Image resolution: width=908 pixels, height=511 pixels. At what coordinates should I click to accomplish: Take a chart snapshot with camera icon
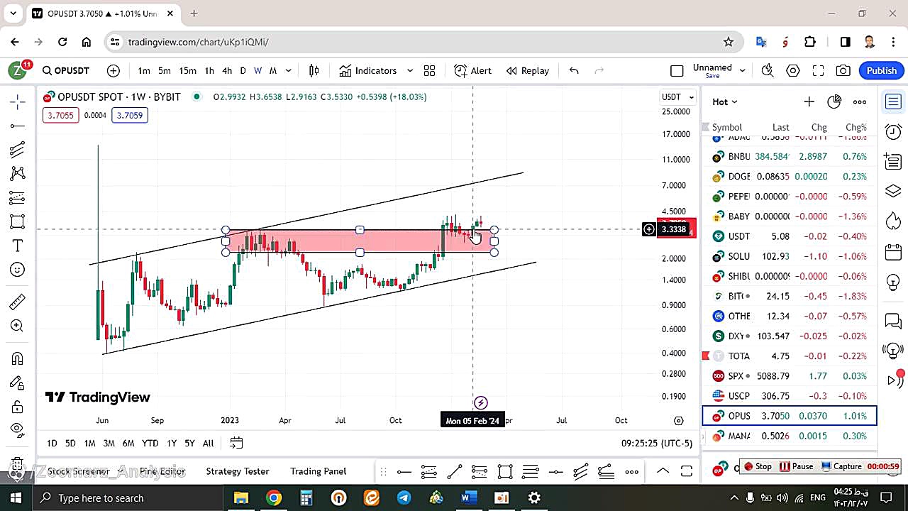(x=843, y=70)
